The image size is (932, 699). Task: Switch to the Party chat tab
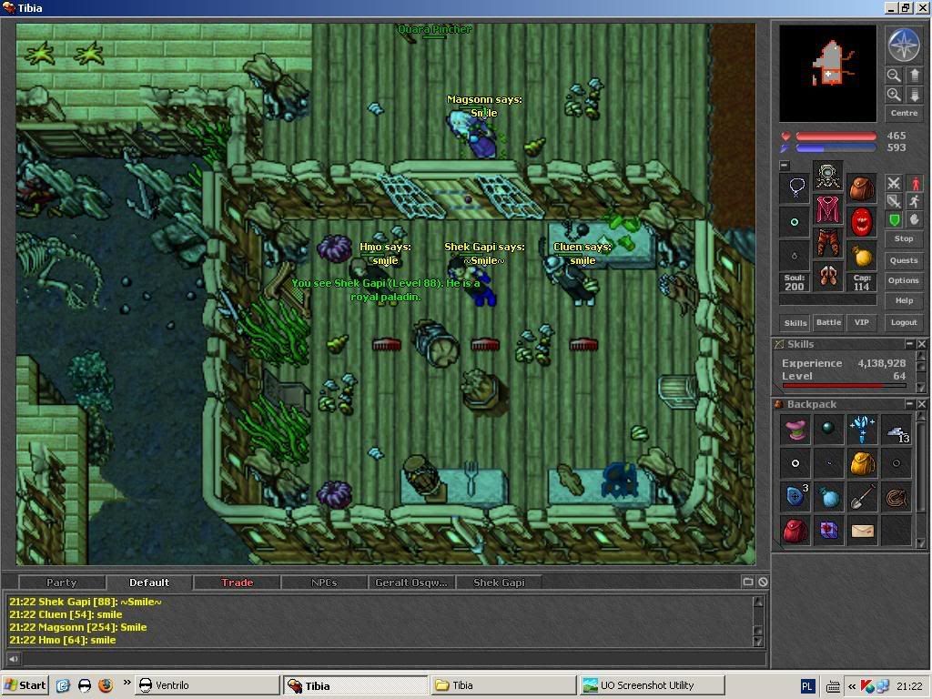point(61,582)
